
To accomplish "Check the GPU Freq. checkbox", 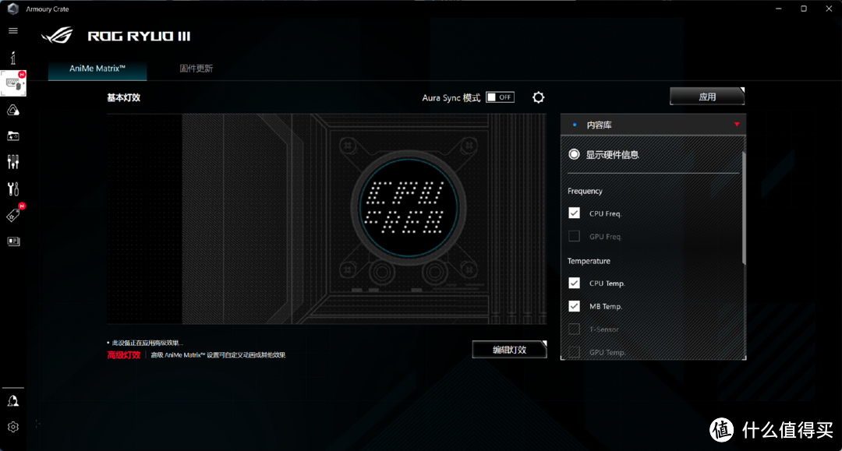I will 574,236.
